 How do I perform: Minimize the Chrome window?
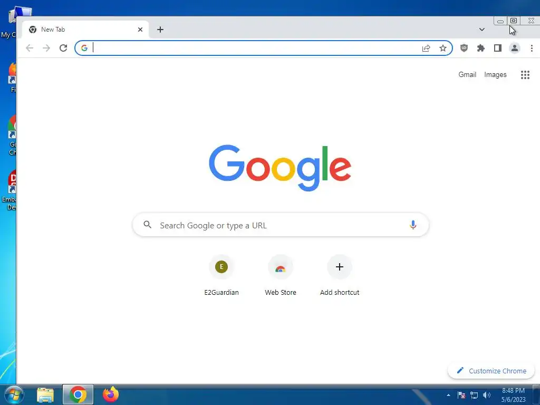click(x=500, y=21)
